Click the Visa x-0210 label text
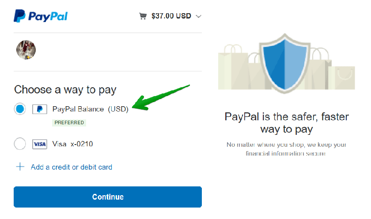 click(x=72, y=144)
